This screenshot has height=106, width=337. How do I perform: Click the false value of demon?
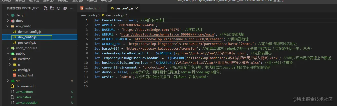[122, 72]
